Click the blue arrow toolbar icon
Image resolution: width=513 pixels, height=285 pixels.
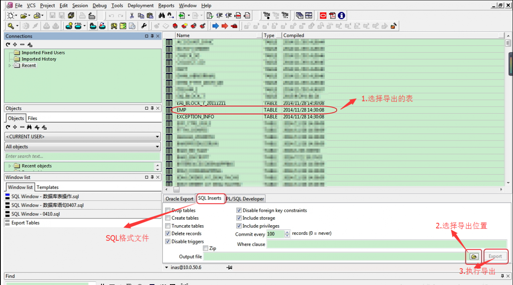[215, 26]
